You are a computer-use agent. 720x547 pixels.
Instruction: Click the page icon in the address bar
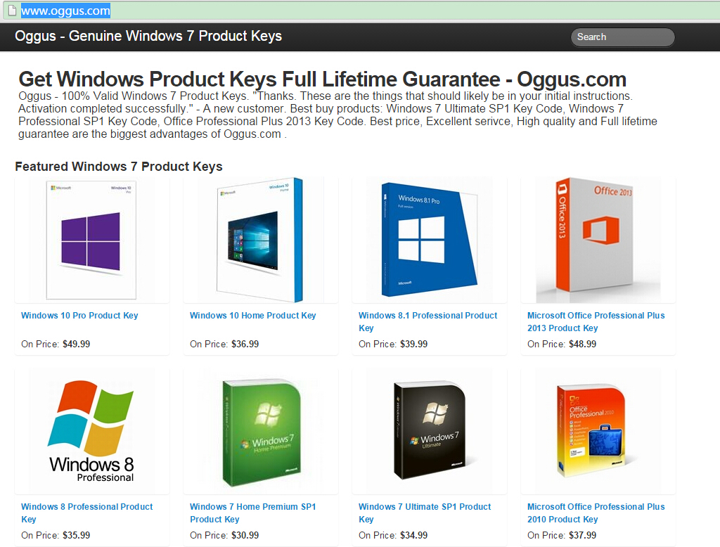13,10
